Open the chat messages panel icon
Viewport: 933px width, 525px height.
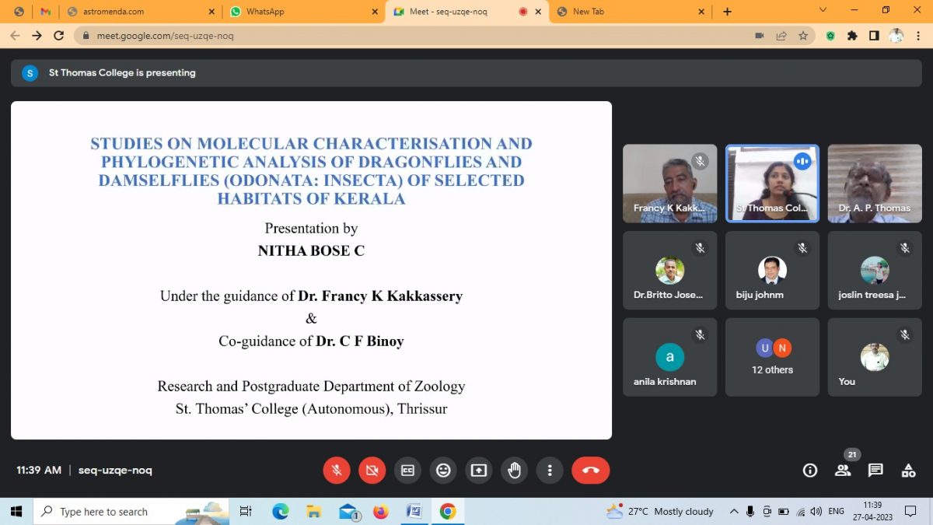875,470
